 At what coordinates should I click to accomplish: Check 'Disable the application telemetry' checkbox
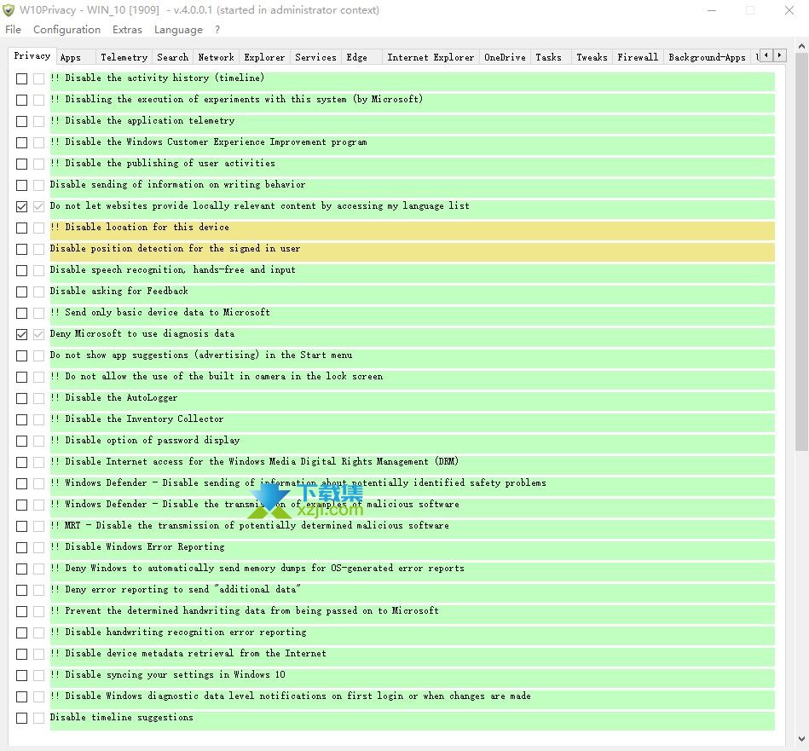[x=21, y=121]
